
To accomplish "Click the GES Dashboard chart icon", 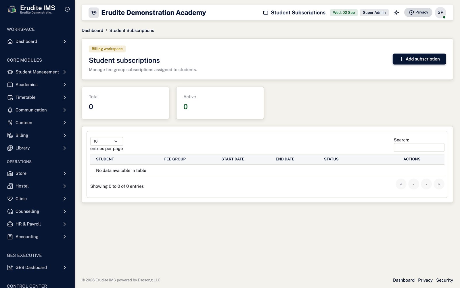I will 10,268.
